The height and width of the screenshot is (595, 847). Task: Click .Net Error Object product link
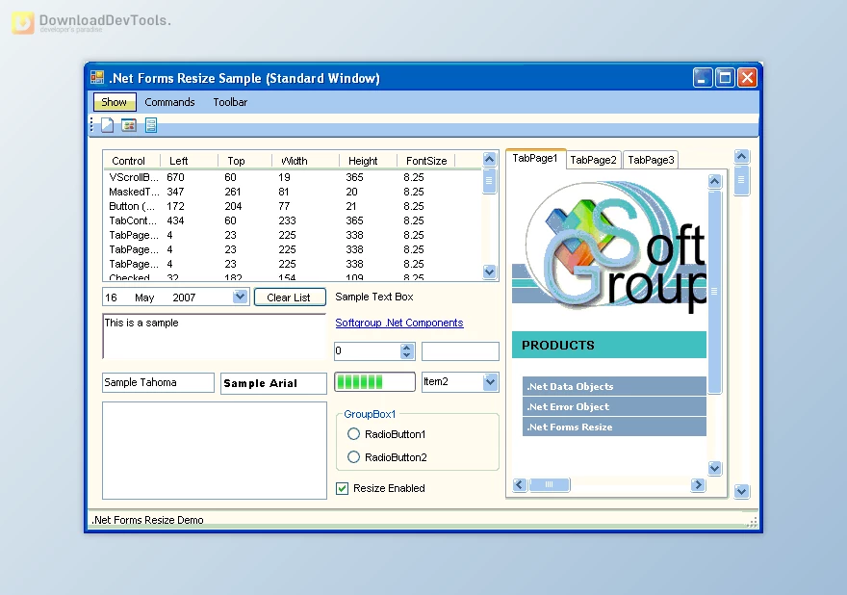(x=614, y=406)
